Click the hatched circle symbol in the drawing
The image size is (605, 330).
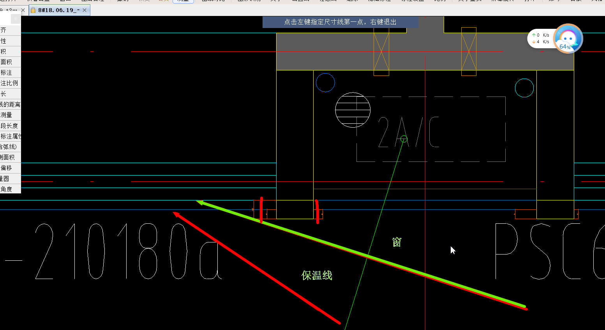(353, 110)
